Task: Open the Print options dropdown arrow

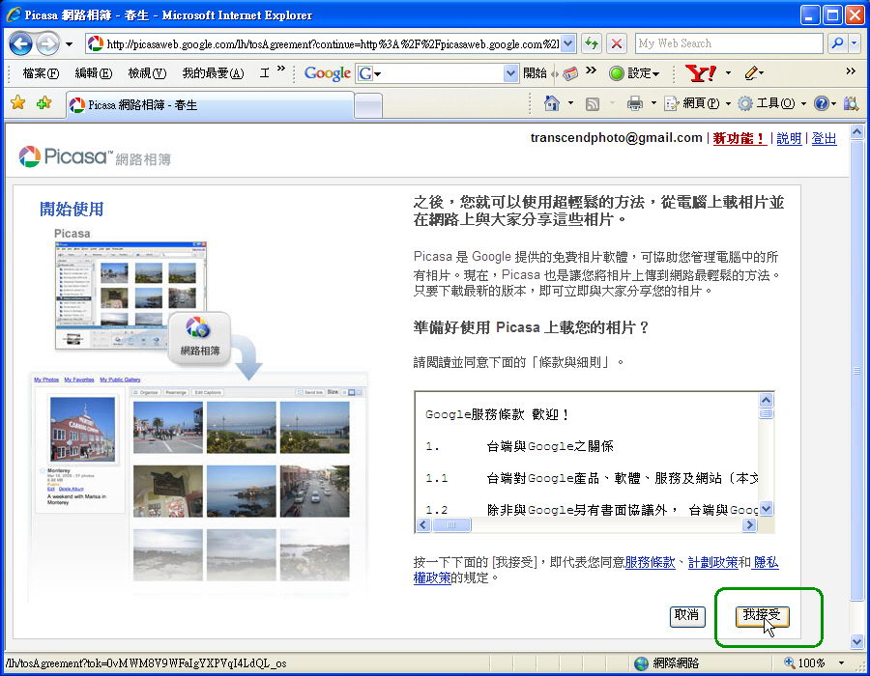Action: (653, 103)
